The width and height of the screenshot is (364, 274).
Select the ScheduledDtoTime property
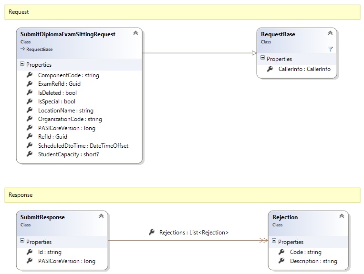(83, 146)
